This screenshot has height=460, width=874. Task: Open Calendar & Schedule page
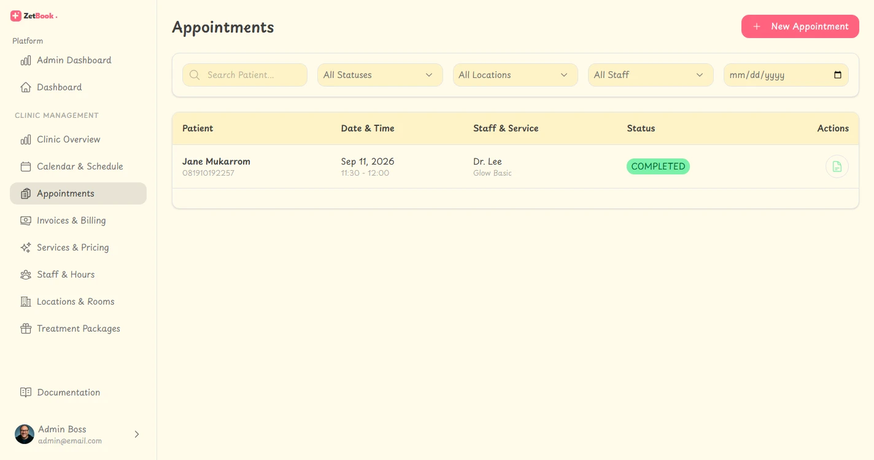tap(78, 166)
